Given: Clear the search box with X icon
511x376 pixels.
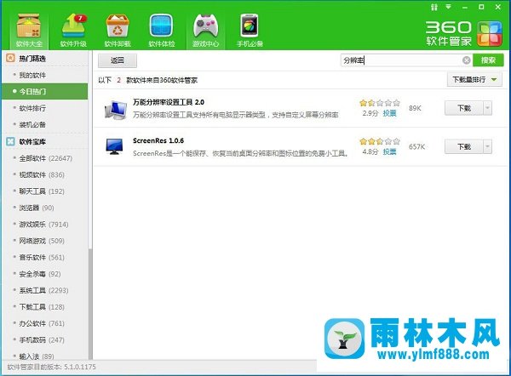Looking at the screenshot, I should tap(467, 60).
